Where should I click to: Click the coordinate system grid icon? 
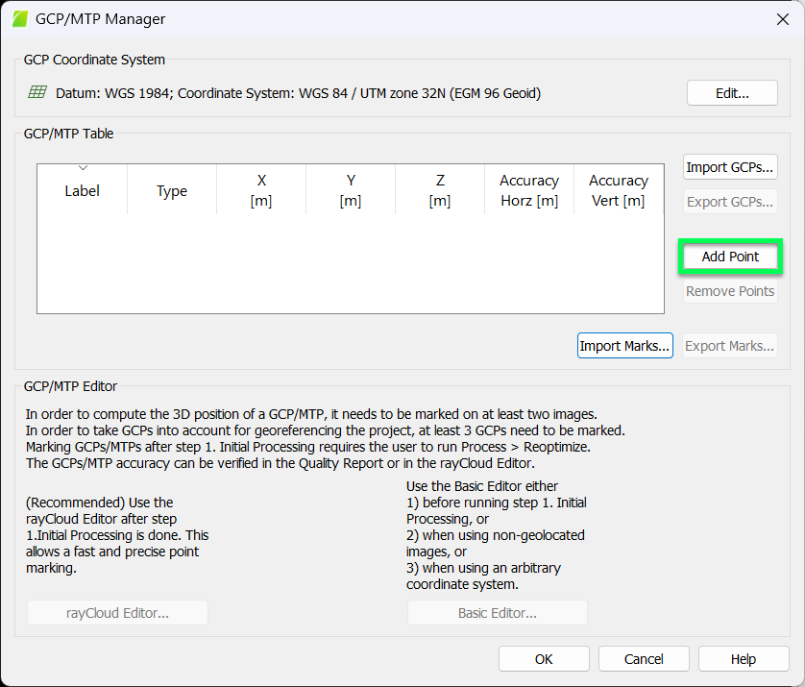click(36, 93)
